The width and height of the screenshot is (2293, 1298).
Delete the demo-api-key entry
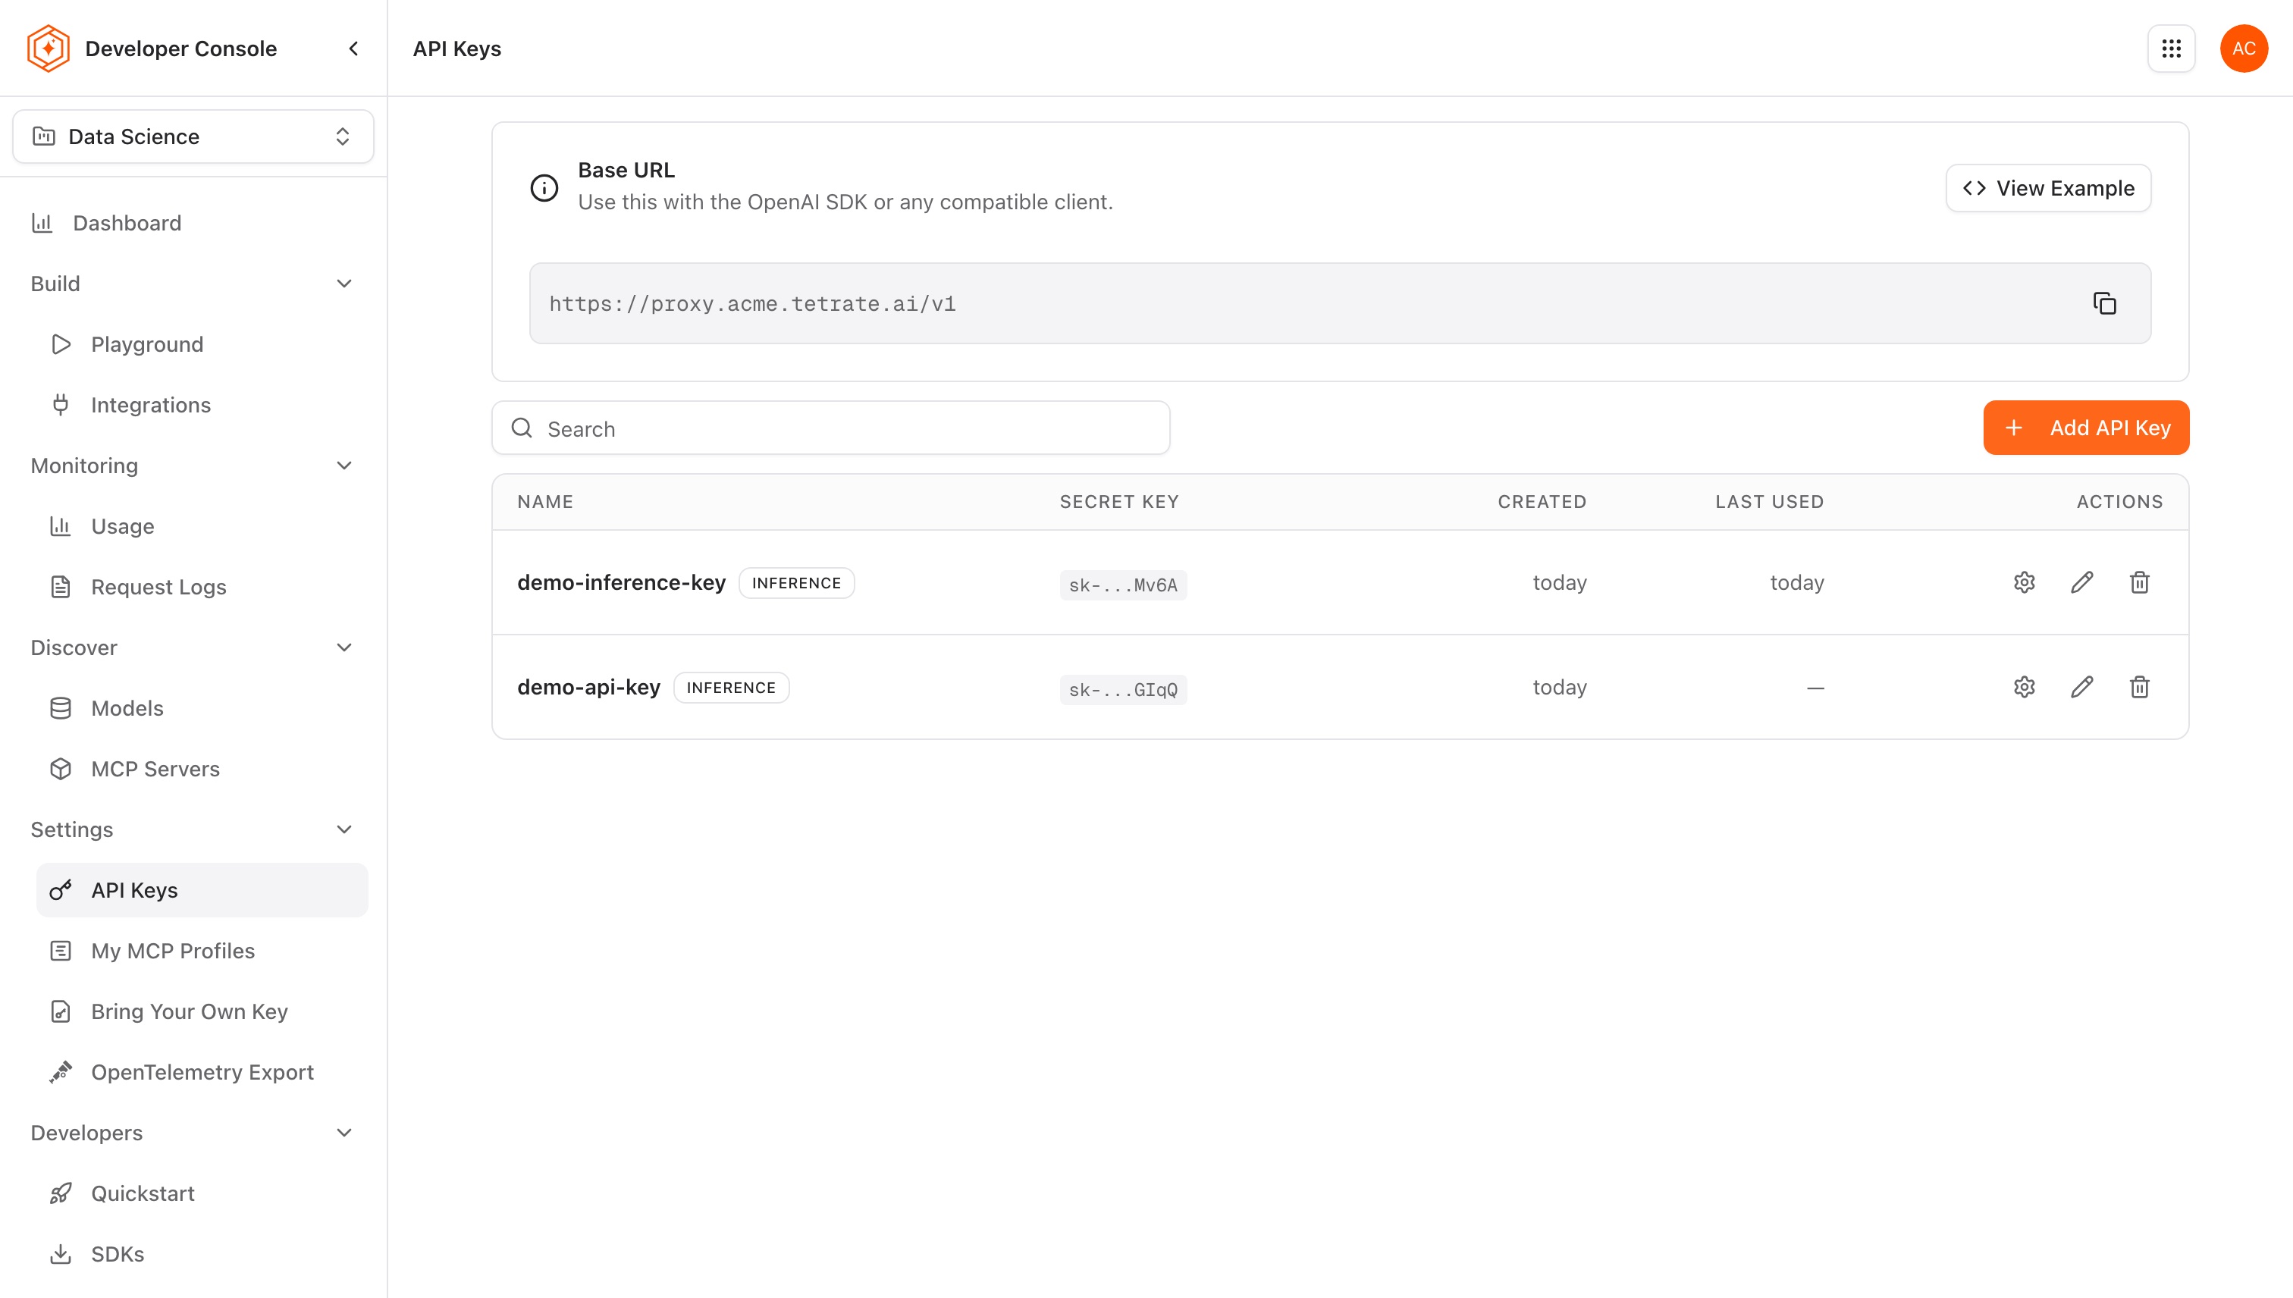pyautogui.click(x=2139, y=686)
